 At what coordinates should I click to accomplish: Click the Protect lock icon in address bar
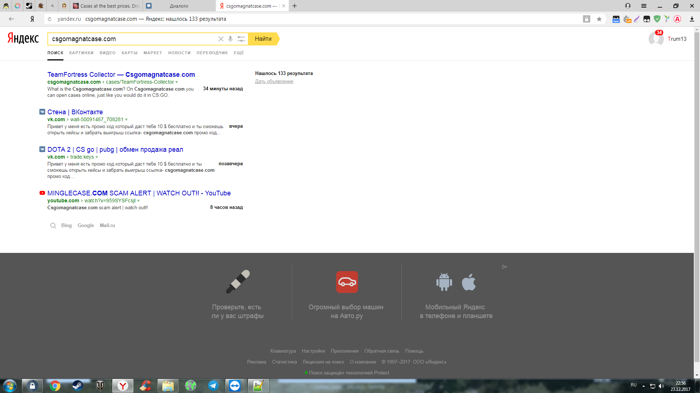[587, 19]
